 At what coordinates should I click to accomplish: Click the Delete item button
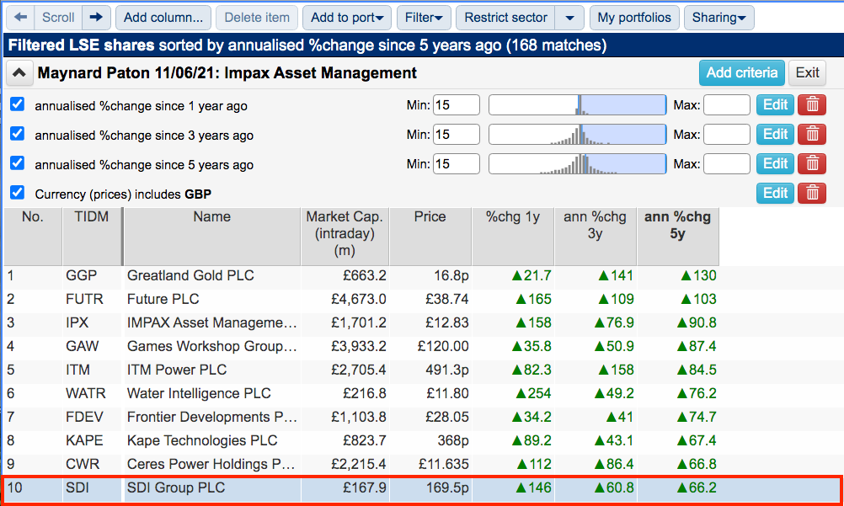coord(257,18)
